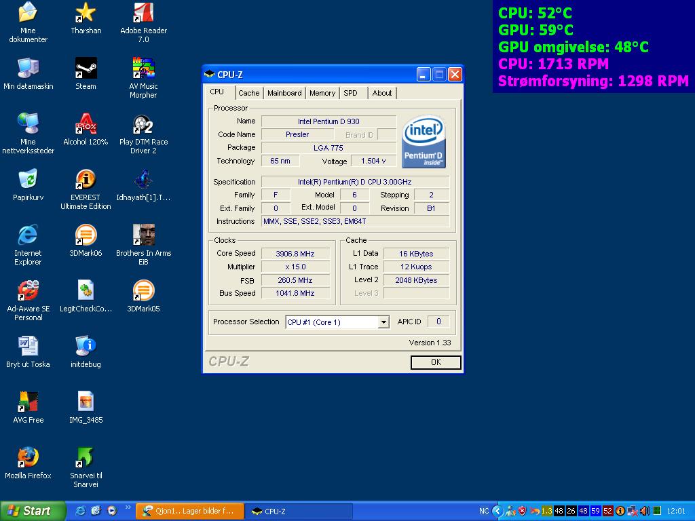Click the green CPU monitor tray icon
Image resolution: width=695 pixels, height=521 pixels.
pyautogui.click(x=657, y=511)
